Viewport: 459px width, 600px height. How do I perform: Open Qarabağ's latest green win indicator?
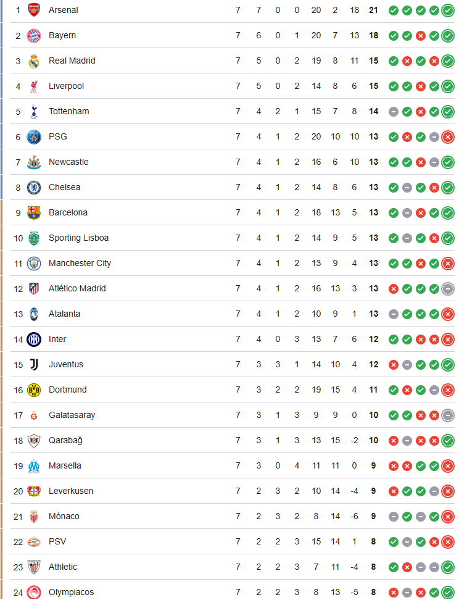click(447, 440)
